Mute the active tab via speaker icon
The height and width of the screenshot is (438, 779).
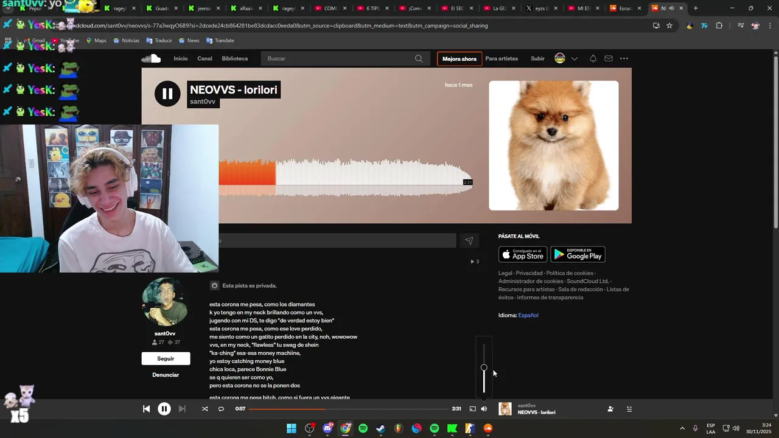click(x=671, y=9)
